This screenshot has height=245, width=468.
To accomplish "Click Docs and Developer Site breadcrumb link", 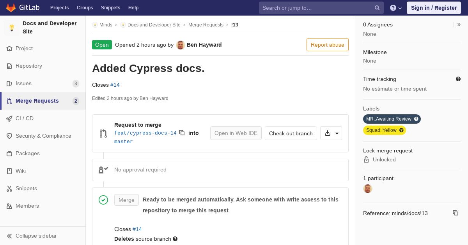I will (x=154, y=25).
